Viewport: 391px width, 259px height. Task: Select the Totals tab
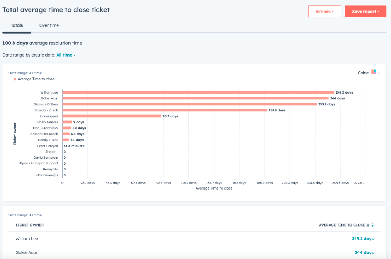[x=17, y=25]
